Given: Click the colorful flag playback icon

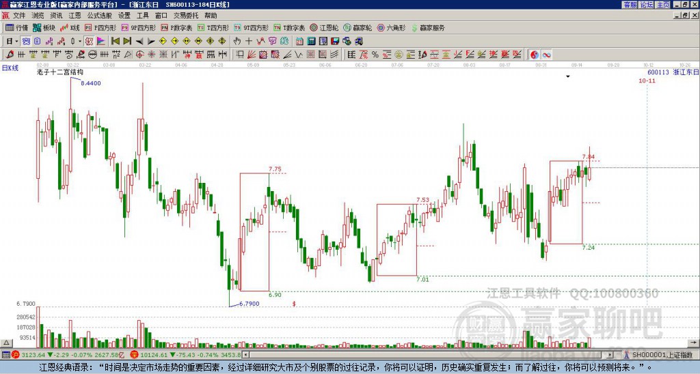Looking at the screenshot, I should [101, 42].
